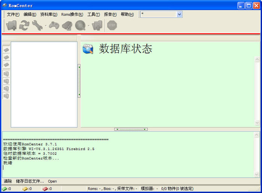Click the folder up-arrow toolbar icon
Image resolution: width=262 pixels, height=193 pixels.
(97, 25)
